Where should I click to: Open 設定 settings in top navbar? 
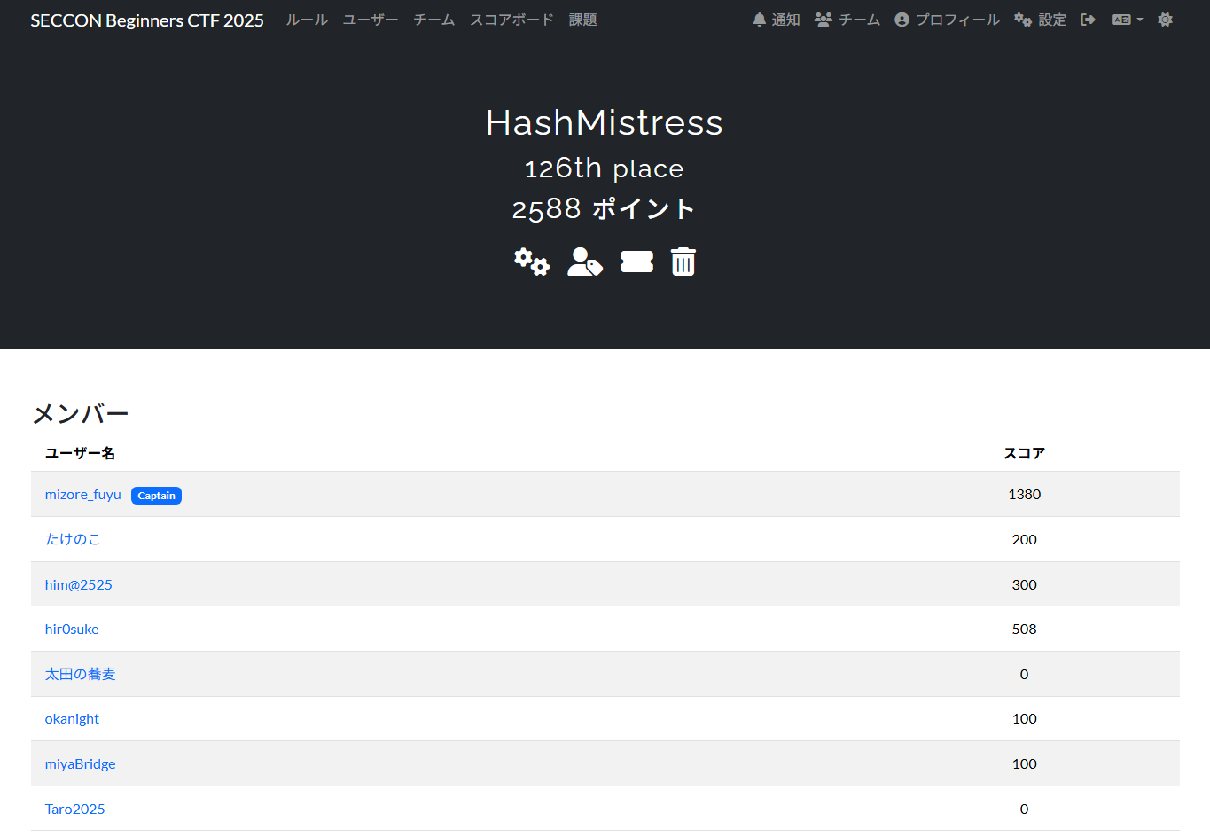pos(1041,20)
